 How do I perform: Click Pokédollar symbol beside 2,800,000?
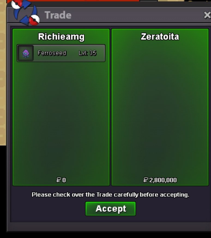pyautogui.click(x=146, y=180)
